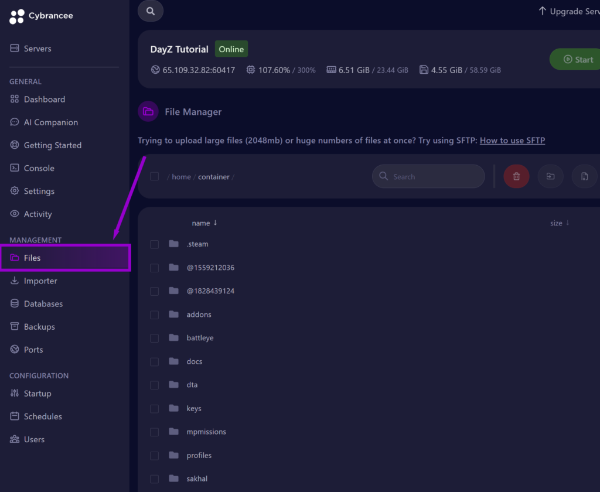This screenshot has width=600, height=492.
Task: Click the new folder icon button
Action: click(550, 176)
